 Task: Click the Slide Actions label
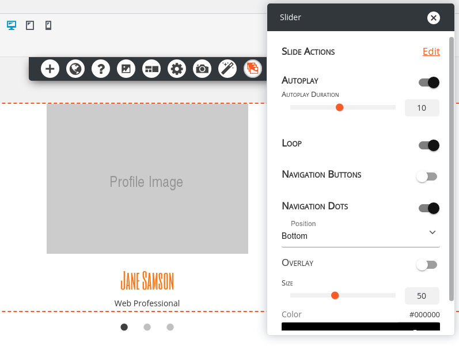[x=308, y=51]
